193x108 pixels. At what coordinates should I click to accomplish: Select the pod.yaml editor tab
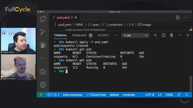tap(64, 18)
